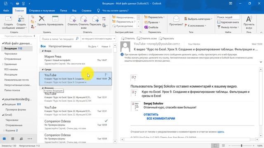
Task: Adjust the zoom slider in status bar
Action: 241,146
